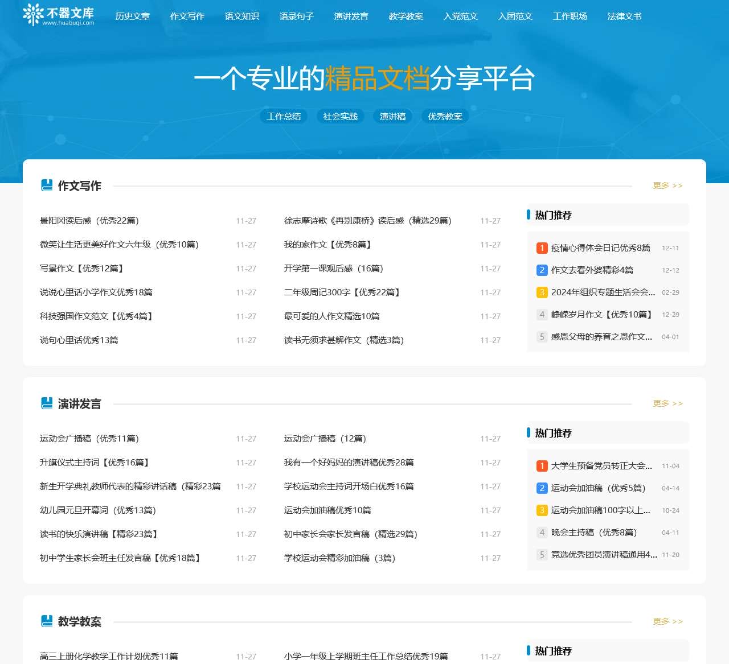Open the article 景阳冈读后感（优秀22篇）
Viewport: 729px width, 664px height.
[89, 221]
